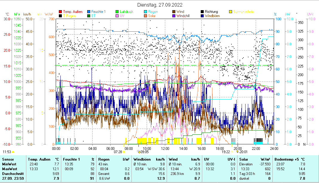Select the brown Wind legend square

[174, 12]
